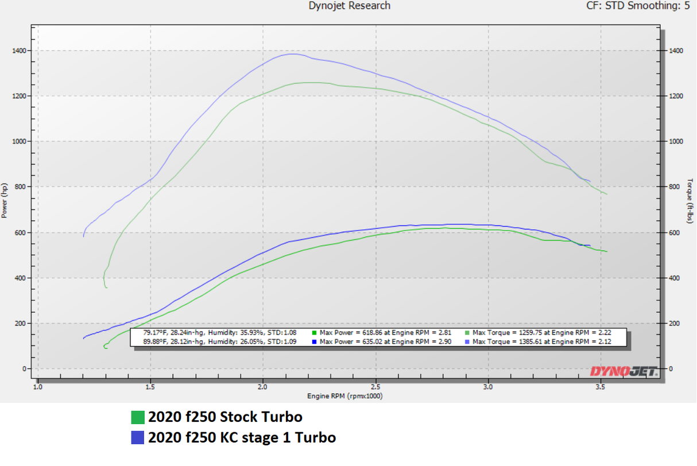
Task: Click the 'Torque (ft-lbs)' axis label
Action: 691,201
